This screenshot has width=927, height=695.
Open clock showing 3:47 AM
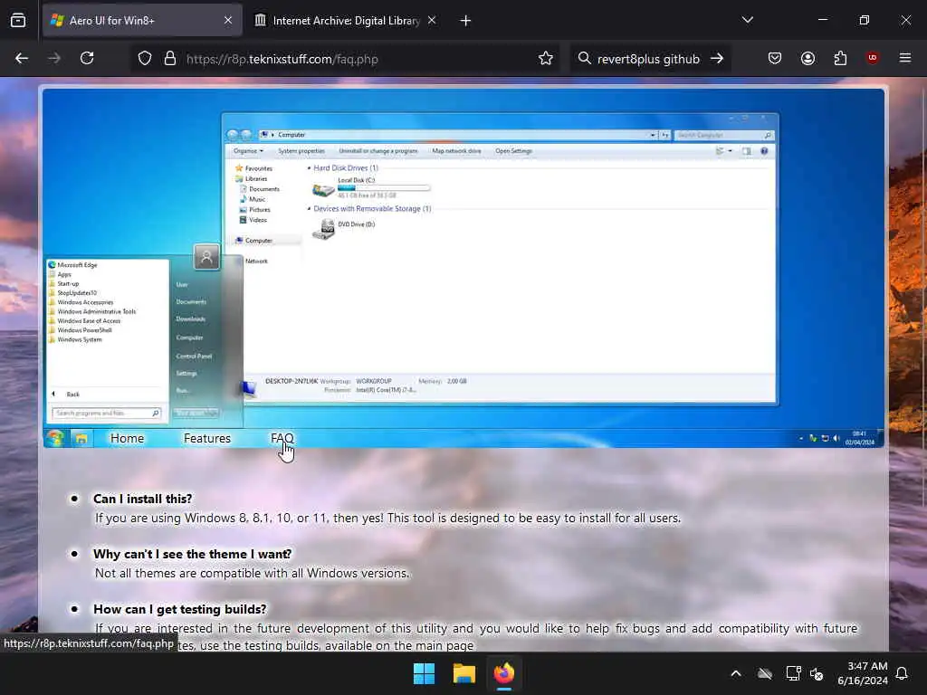pos(863,673)
